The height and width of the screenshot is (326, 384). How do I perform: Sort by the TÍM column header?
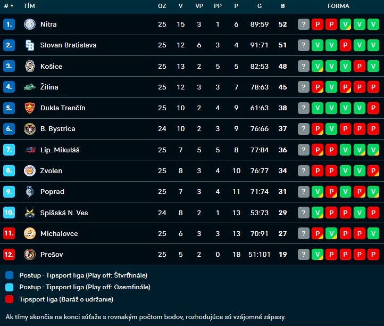coord(30,6)
